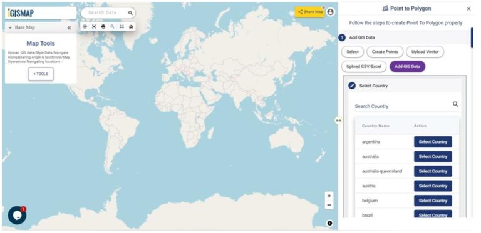
Task: Click the Share Map button
Action: point(310,12)
